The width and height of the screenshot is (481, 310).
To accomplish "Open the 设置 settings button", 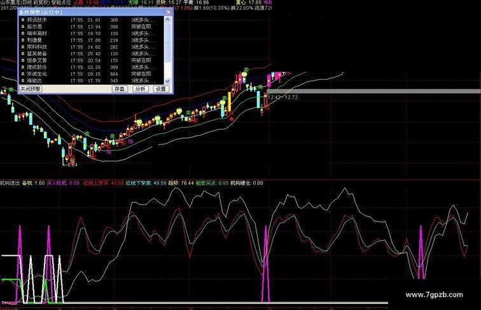I will tap(161, 89).
